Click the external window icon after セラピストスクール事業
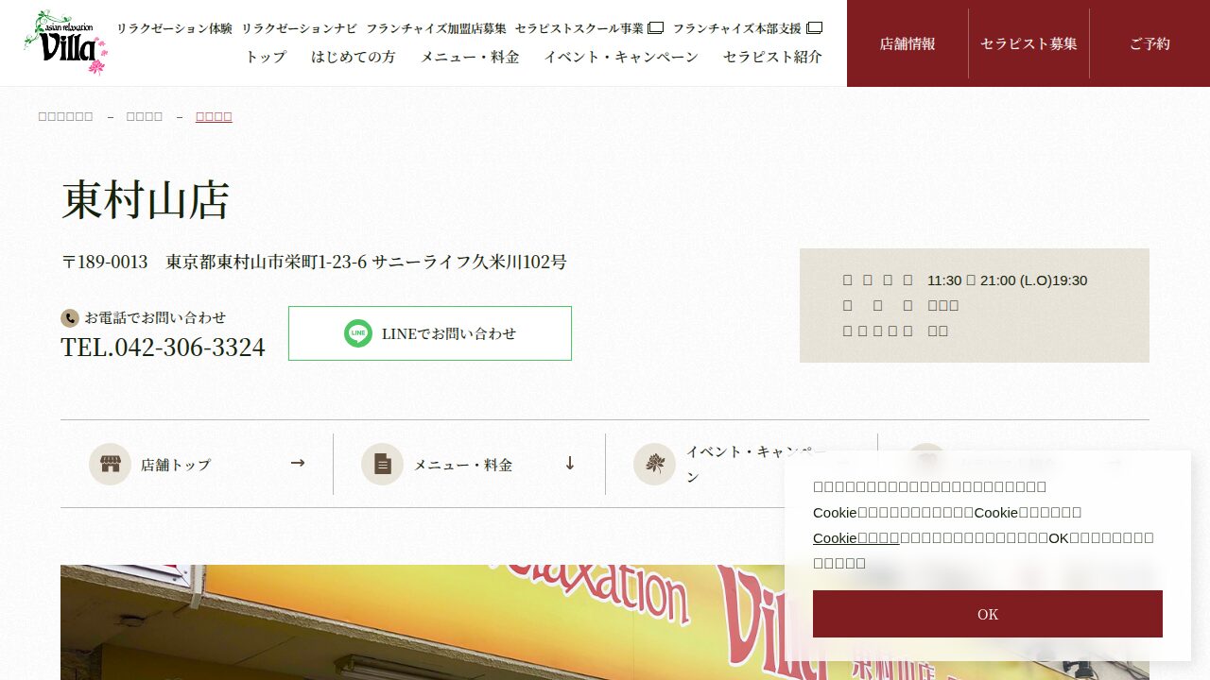Viewport: 1210px width, 680px height. (x=655, y=28)
